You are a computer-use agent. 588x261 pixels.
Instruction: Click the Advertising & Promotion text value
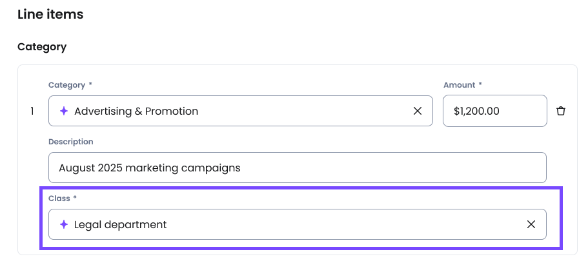coord(136,111)
